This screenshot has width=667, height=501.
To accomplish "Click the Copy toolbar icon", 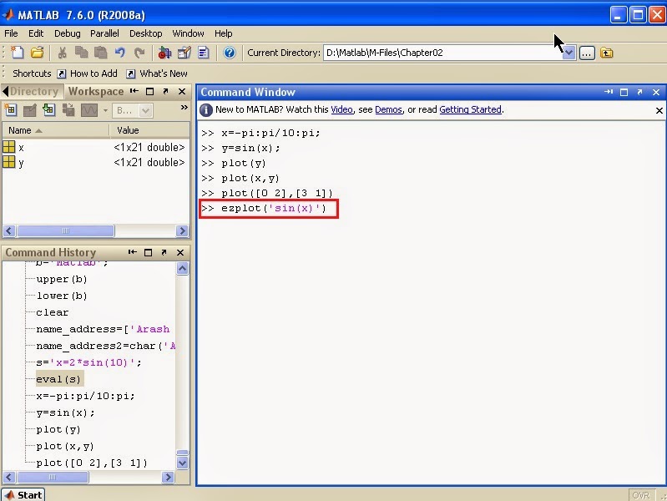I will coord(81,53).
